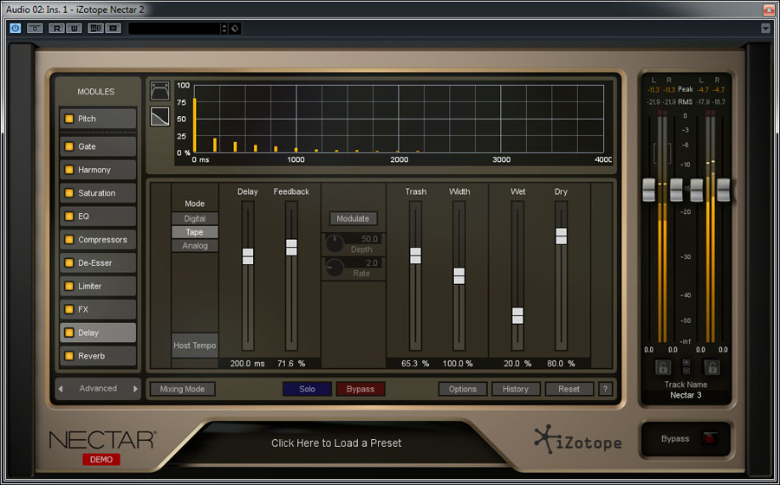780x485 pixels.
Task: Click the right output gain lock icon
Action: coord(711,366)
